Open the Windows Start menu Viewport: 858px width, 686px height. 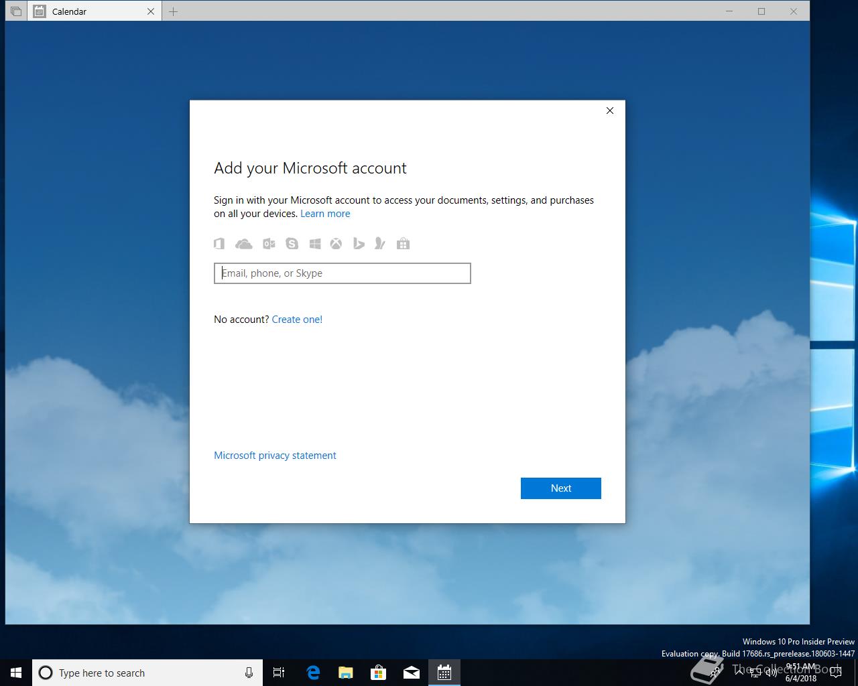tap(16, 673)
